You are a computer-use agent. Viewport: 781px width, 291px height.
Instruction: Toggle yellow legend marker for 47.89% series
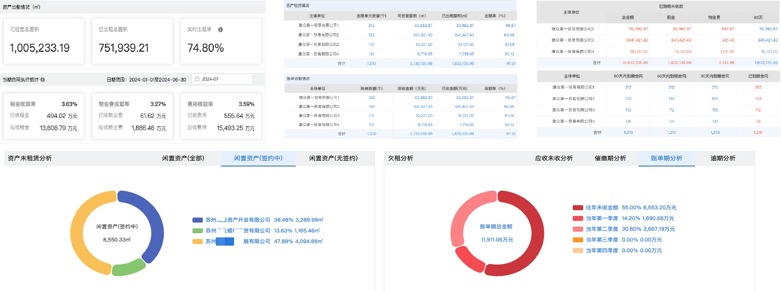click(197, 242)
